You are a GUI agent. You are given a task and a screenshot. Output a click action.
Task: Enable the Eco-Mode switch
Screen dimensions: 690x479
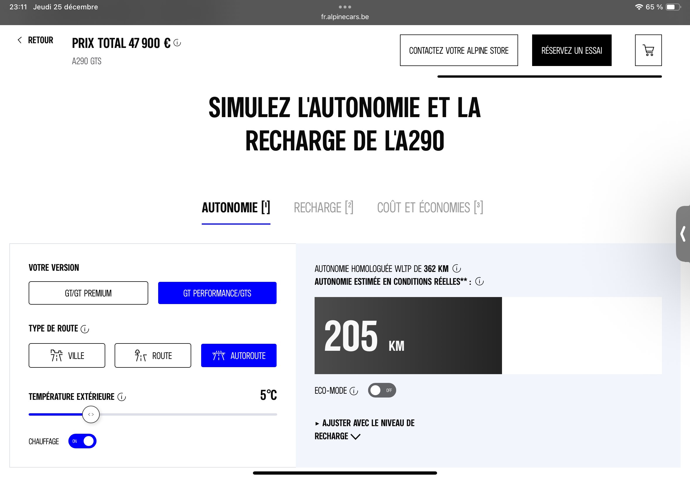point(382,391)
